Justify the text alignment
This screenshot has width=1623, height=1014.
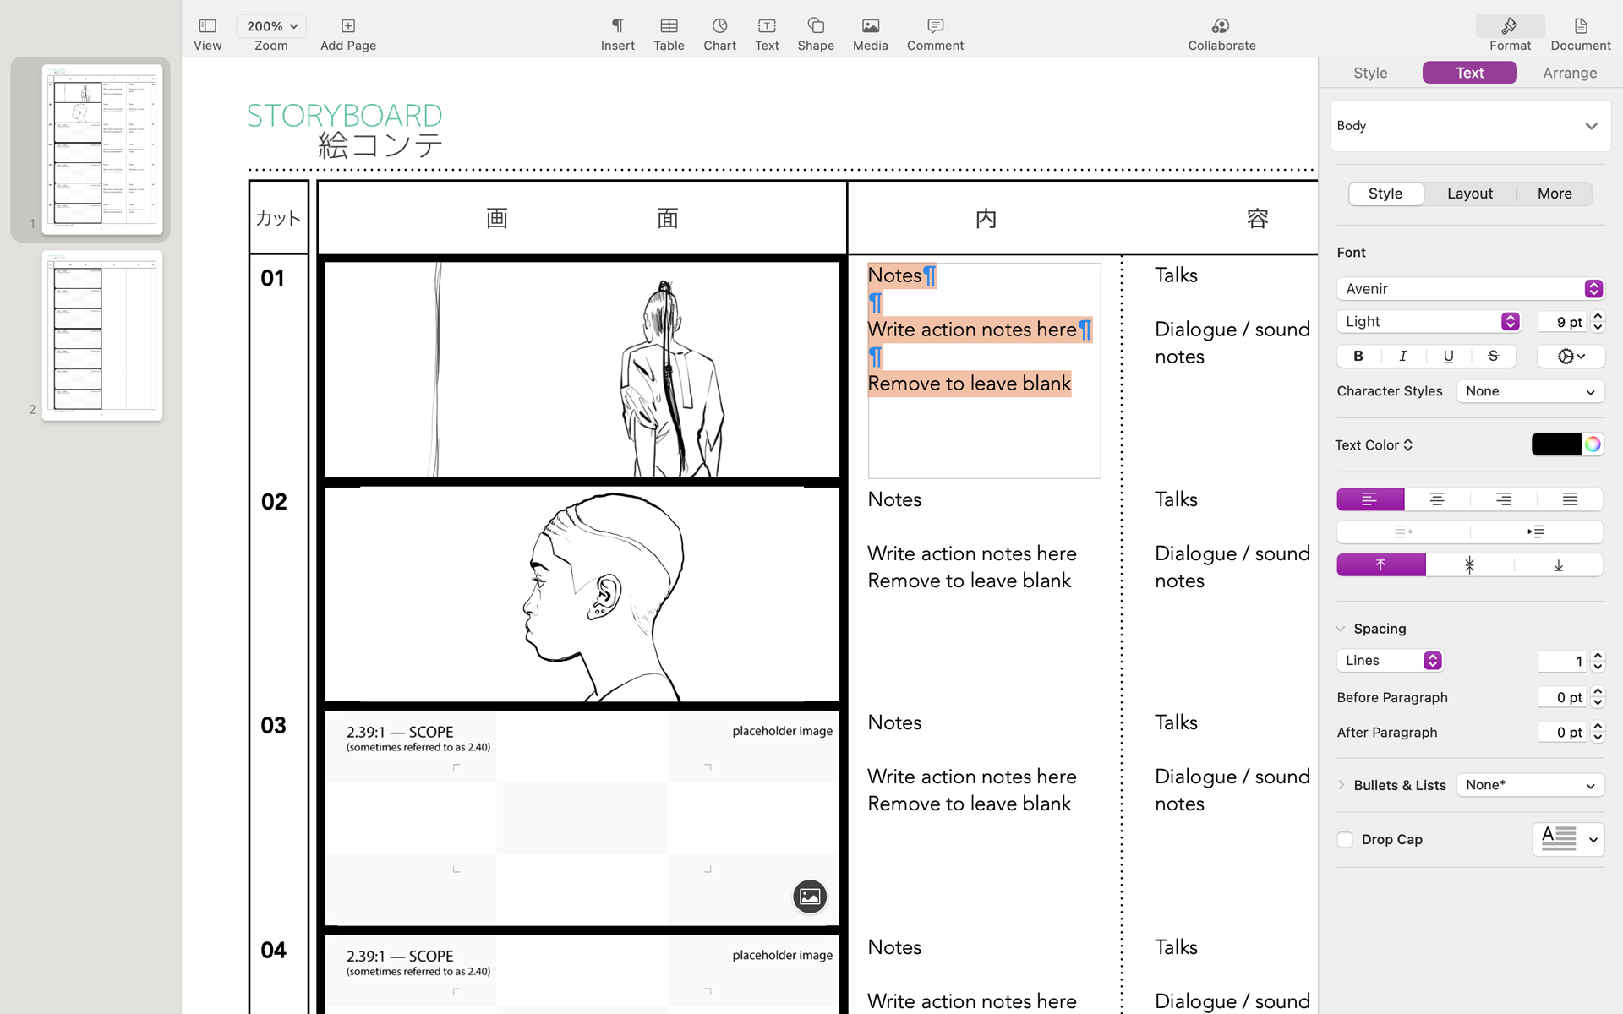[x=1570, y=499]
